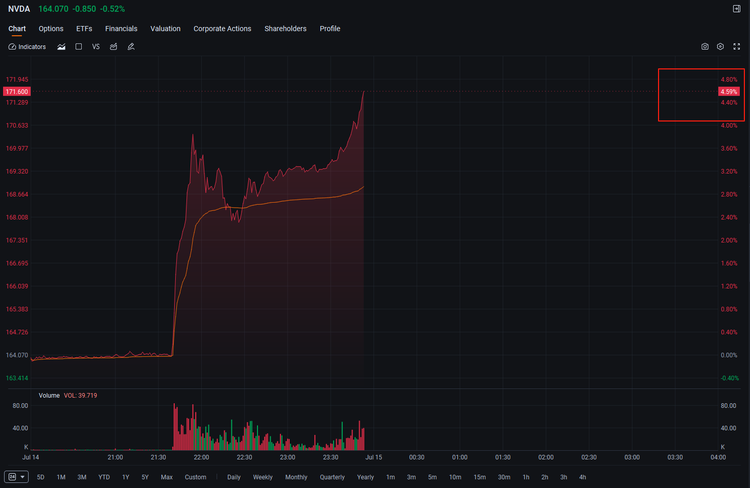Click the Volume indicator label
The height and width of the screenshot is (488, 750).
[49, 396]
